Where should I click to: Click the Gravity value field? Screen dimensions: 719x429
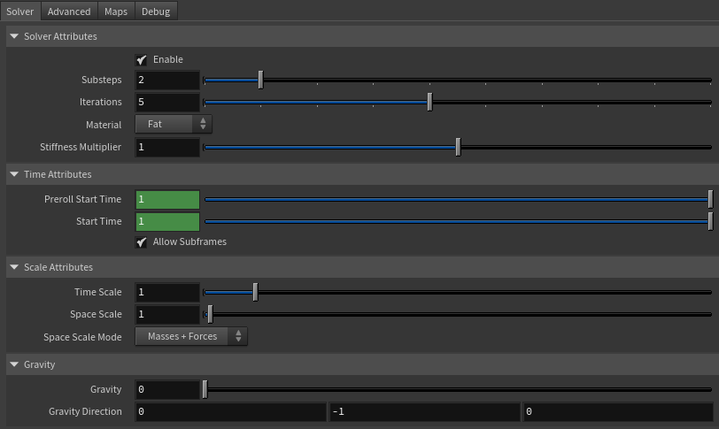[167, 389]
